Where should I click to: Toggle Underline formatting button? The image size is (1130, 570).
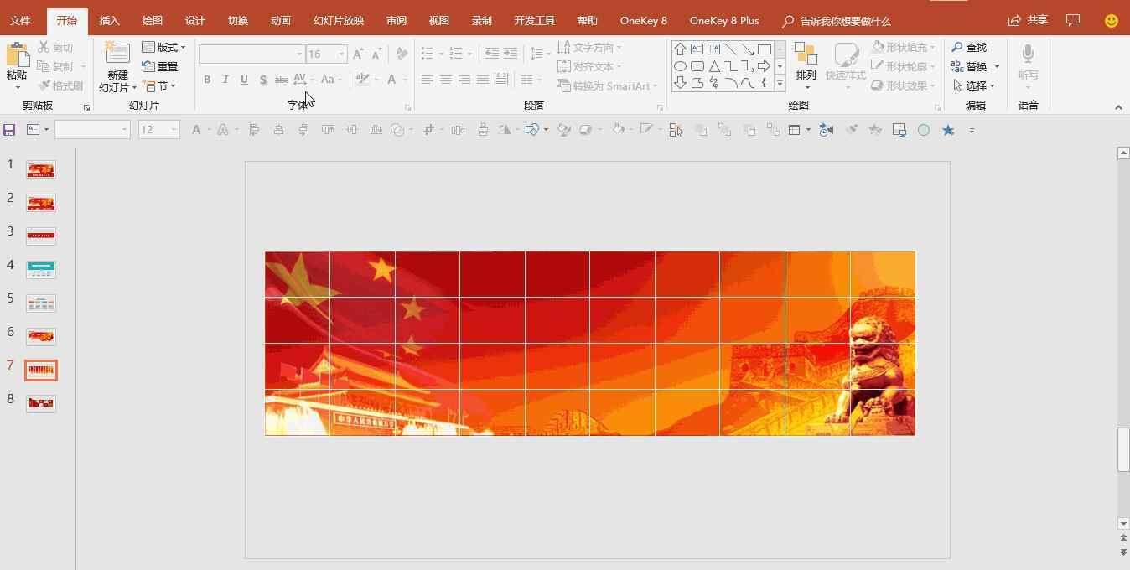pyautogui.click(x=244, y=80)
